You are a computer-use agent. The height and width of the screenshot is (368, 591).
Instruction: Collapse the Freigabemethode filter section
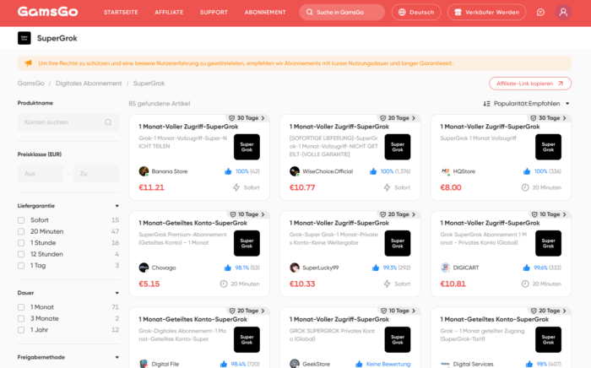(x=117, y=358)
